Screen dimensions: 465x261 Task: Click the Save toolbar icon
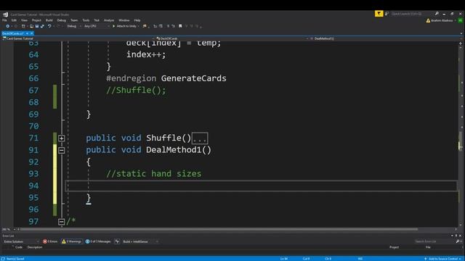tap(37, 26)
